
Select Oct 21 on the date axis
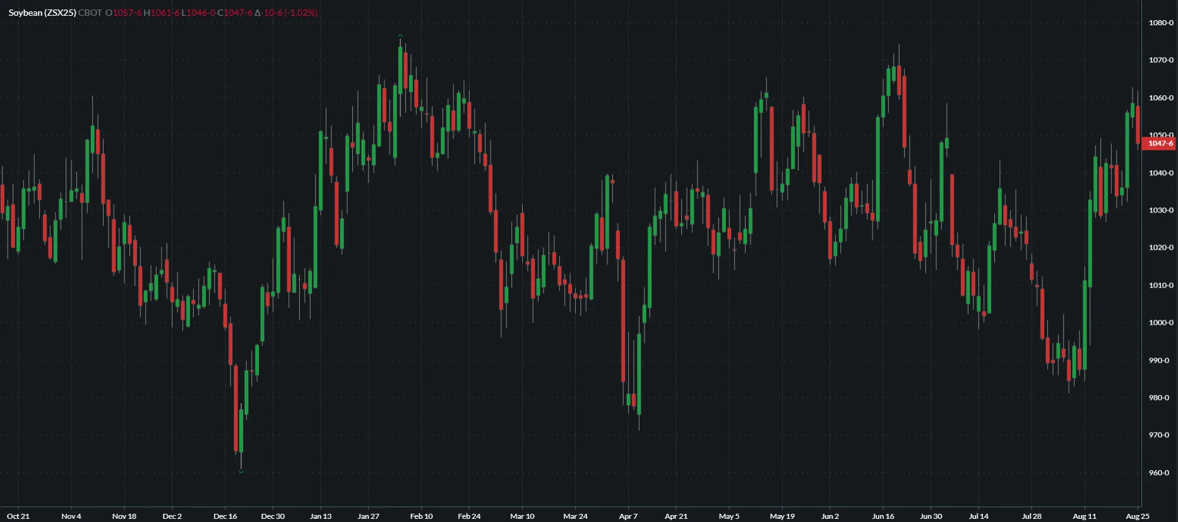[x=18, y=516]
